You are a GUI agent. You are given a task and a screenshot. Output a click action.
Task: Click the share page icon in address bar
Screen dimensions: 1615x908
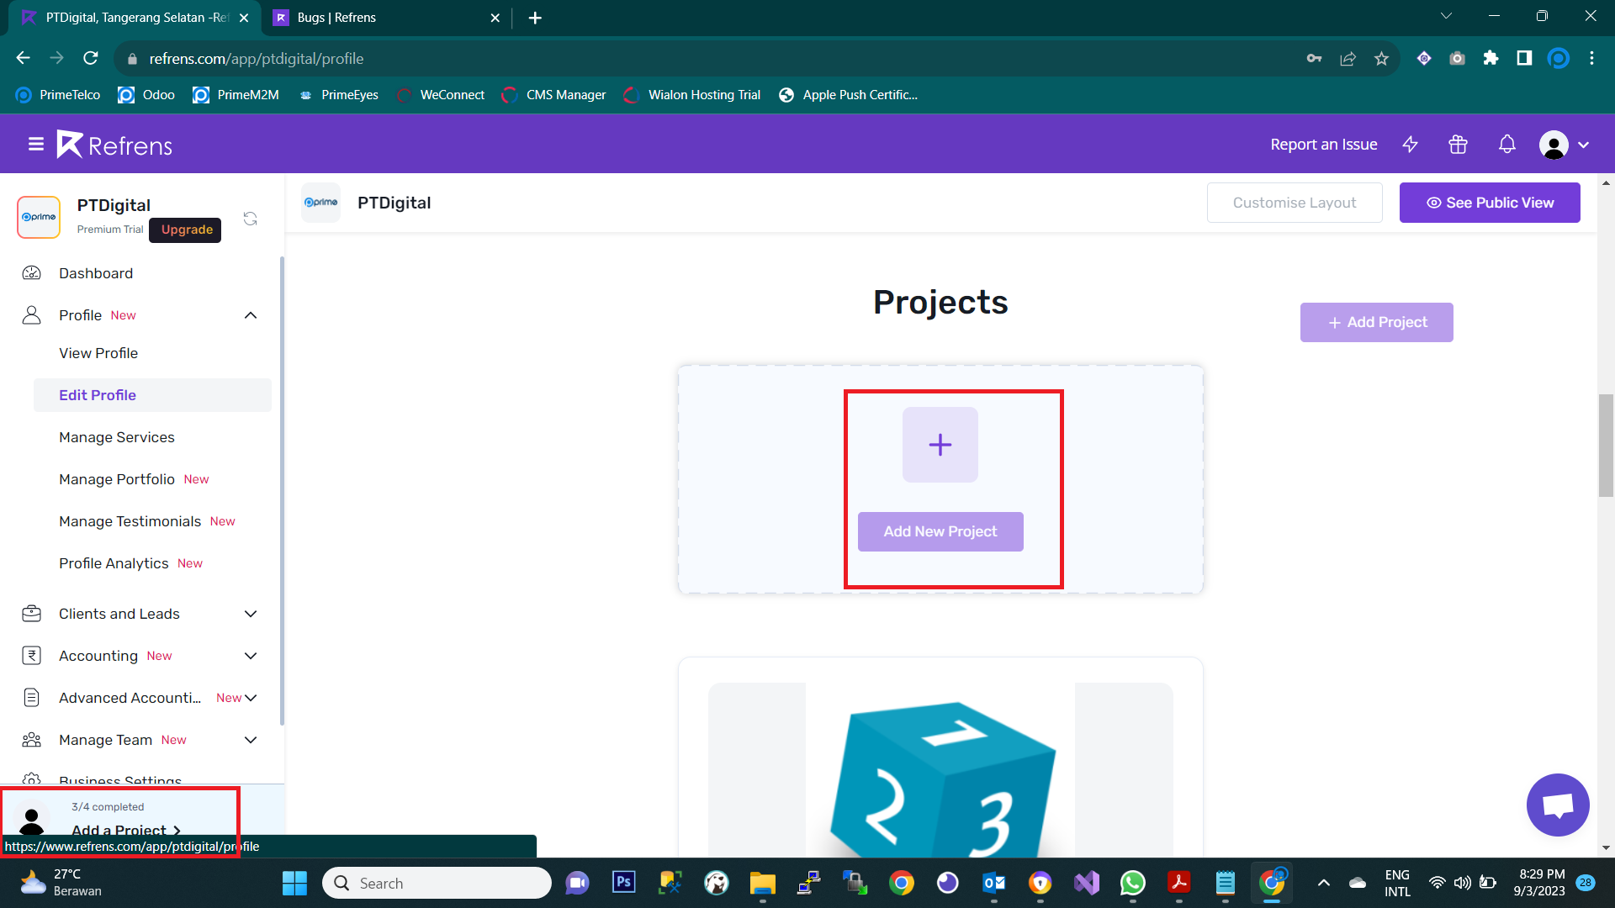point(1348,58)
